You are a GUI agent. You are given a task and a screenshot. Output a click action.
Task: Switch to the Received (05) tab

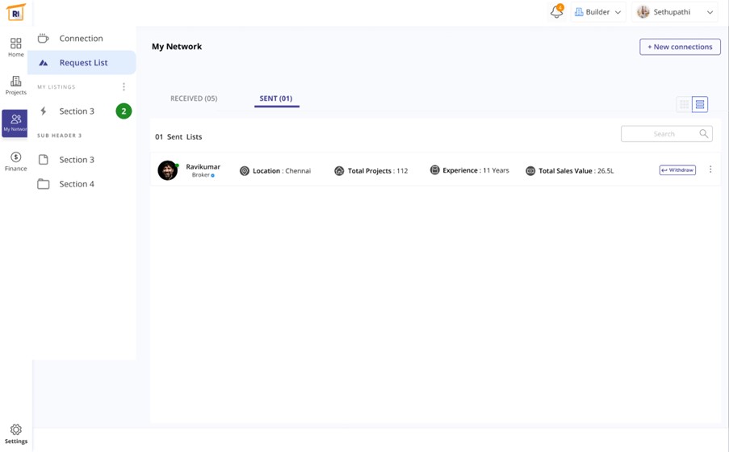[x=194, y=98]
